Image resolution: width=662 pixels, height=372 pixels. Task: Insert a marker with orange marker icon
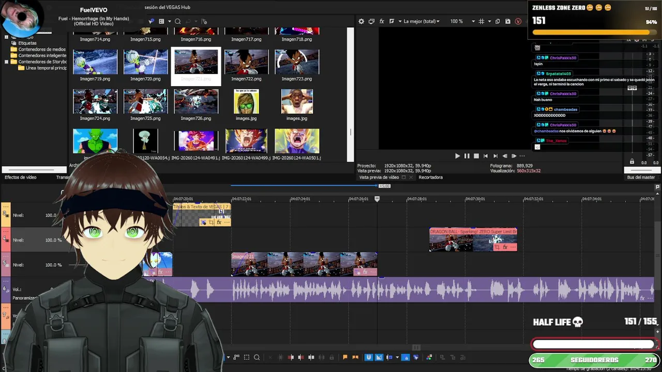(x=345, y=357)
